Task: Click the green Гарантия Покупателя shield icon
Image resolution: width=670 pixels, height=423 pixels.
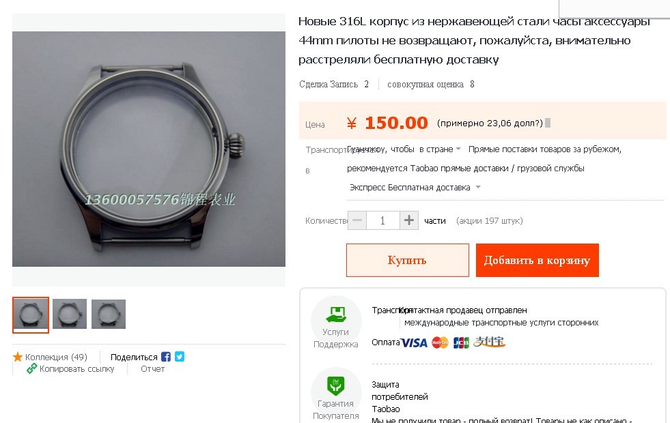Action: (336, 385)
